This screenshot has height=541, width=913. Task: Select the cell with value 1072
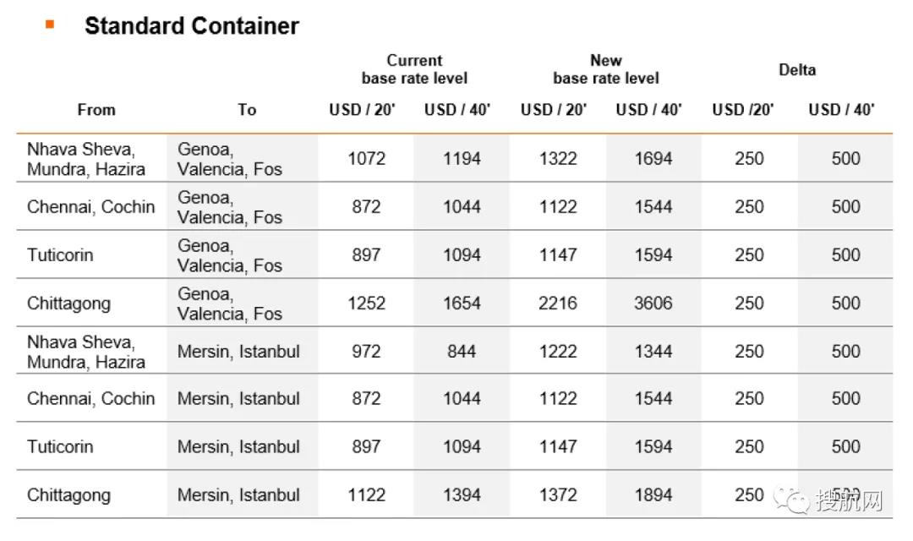[366, 158]
